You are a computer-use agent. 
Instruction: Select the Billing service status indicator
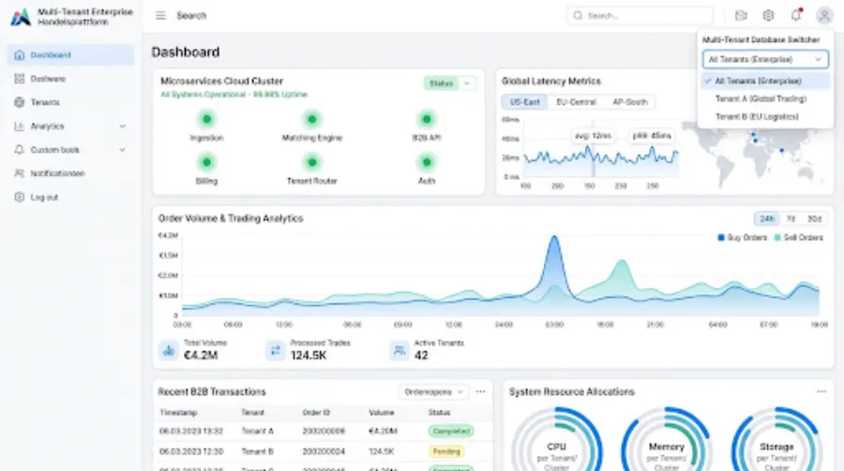206,162
